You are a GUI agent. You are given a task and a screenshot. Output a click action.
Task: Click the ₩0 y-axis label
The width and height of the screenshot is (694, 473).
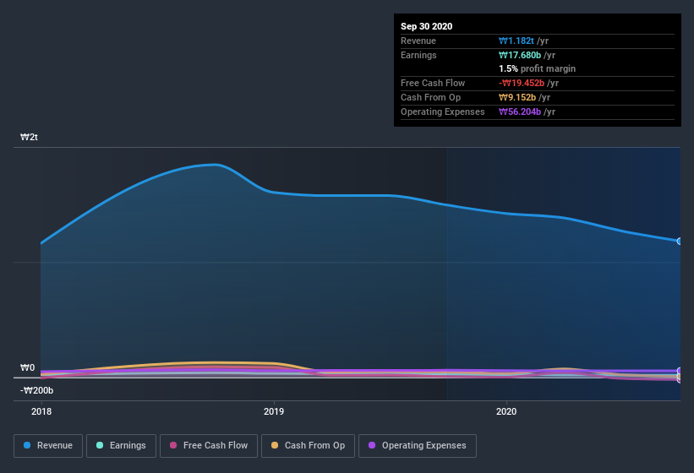pyautogui.click(x=27, y=367)
